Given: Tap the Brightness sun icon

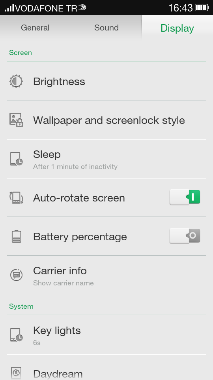Looking at the screenshot, I should click(16, 81).
